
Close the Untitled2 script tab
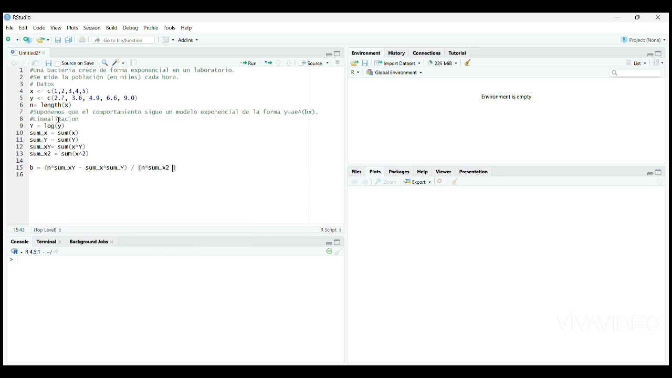(44, 53)
